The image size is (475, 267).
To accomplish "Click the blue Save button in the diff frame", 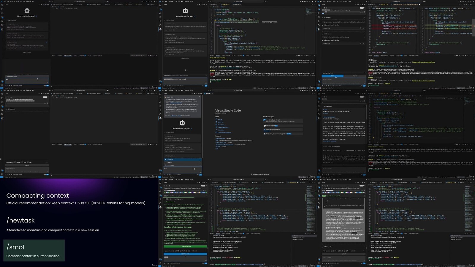I will (x=332, y=76).
